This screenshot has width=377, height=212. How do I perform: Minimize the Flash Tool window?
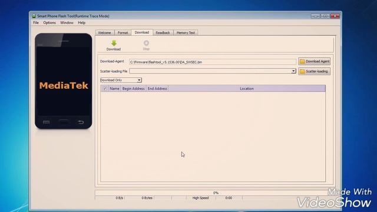point(316,16)
